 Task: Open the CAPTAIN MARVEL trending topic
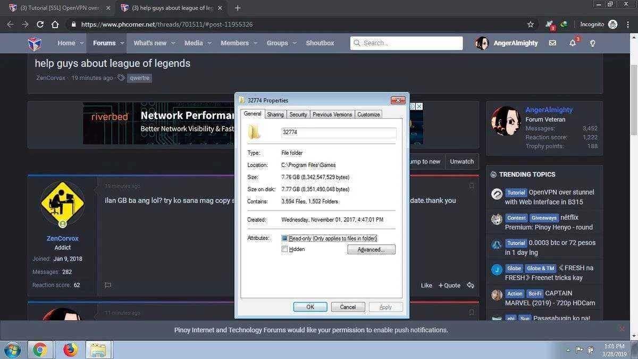click(550, 298)
